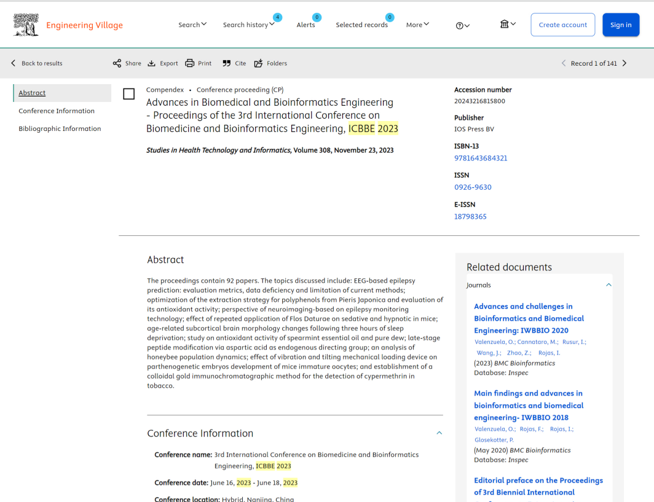This screenshot has width=654, height=502.
Task: Open the help question-mark menu
Action: click(x=463, y=25)
